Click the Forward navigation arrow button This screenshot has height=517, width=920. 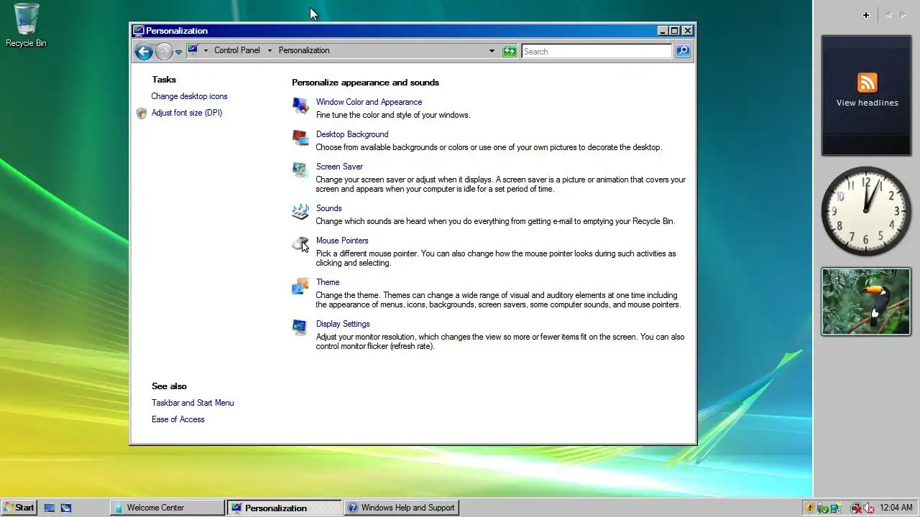164,51
